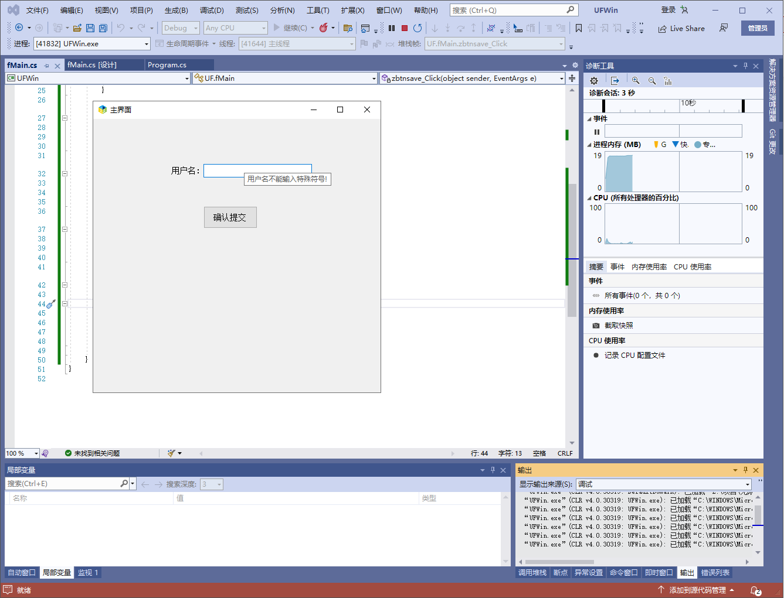This screenshot has height=598, width=784.
Task: Restart debugging with the circular arrow
Action: pyautogui.click(x=418, y=28)
